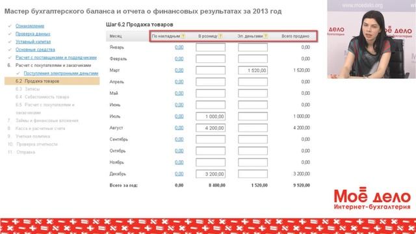Click Апрель Эл. деньгами input field

[253, 82]
